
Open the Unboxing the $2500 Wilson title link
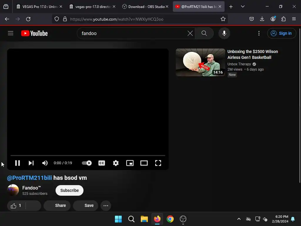click(252, 54)
